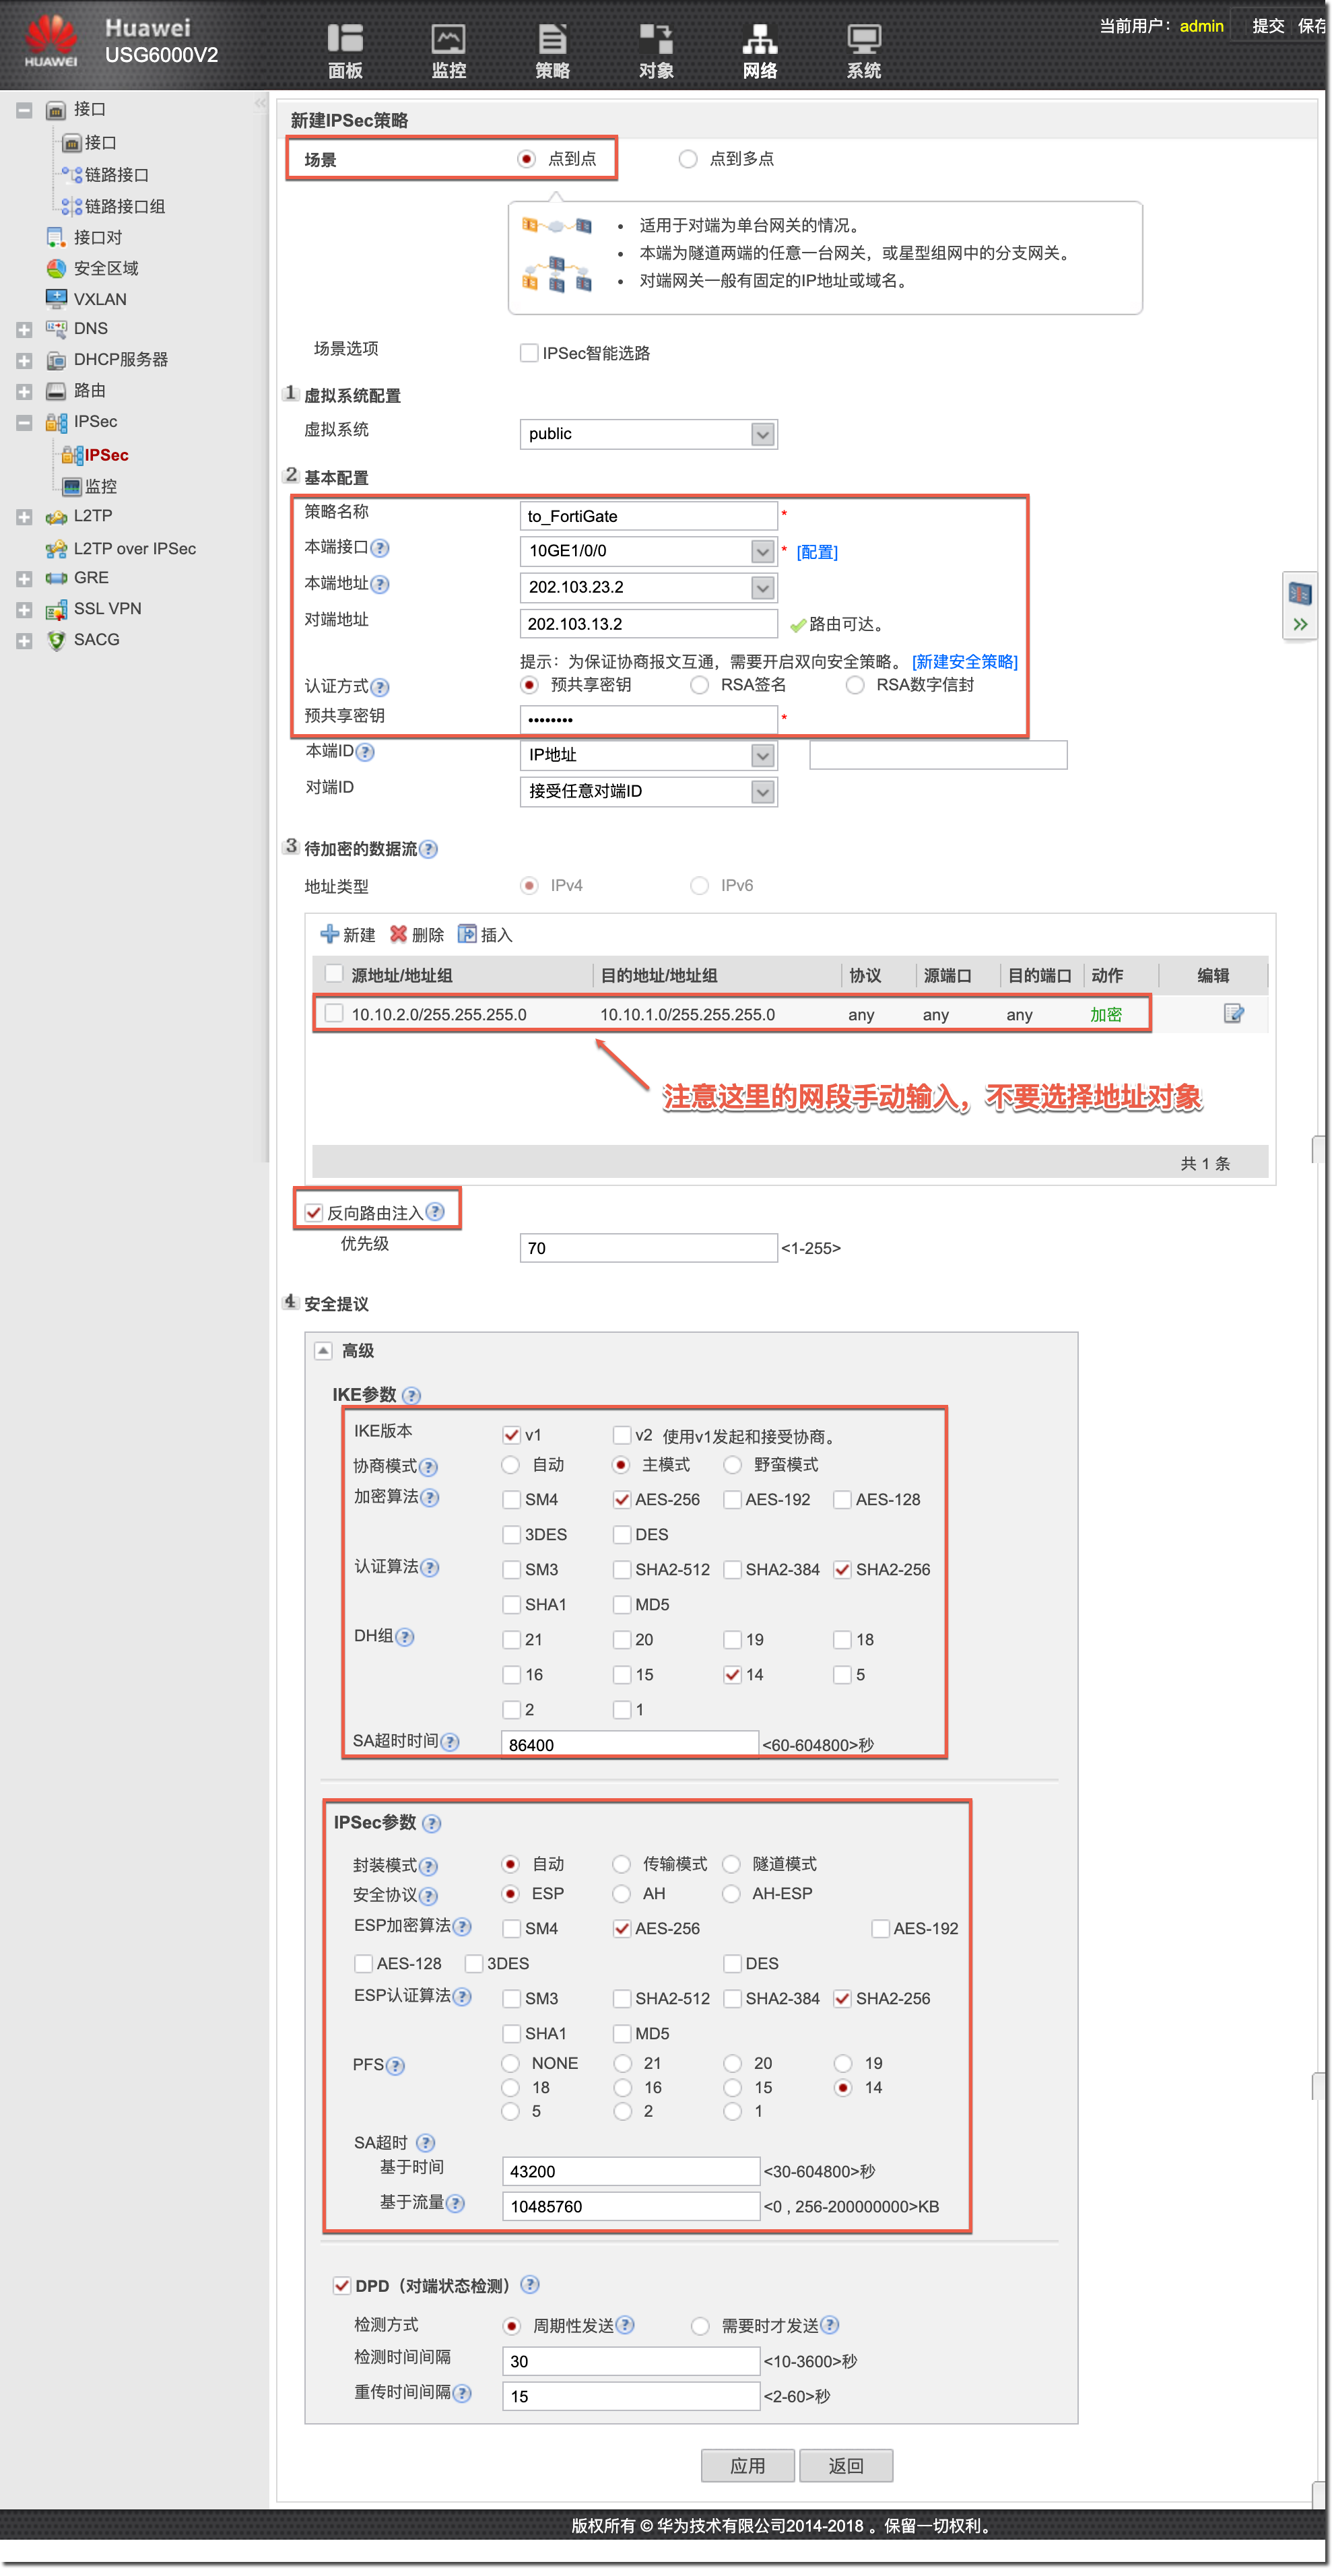Click the edit icon in the data flow row
The height and width of the screenshot is (2570, 1332).
(x=1233, y=1014)
